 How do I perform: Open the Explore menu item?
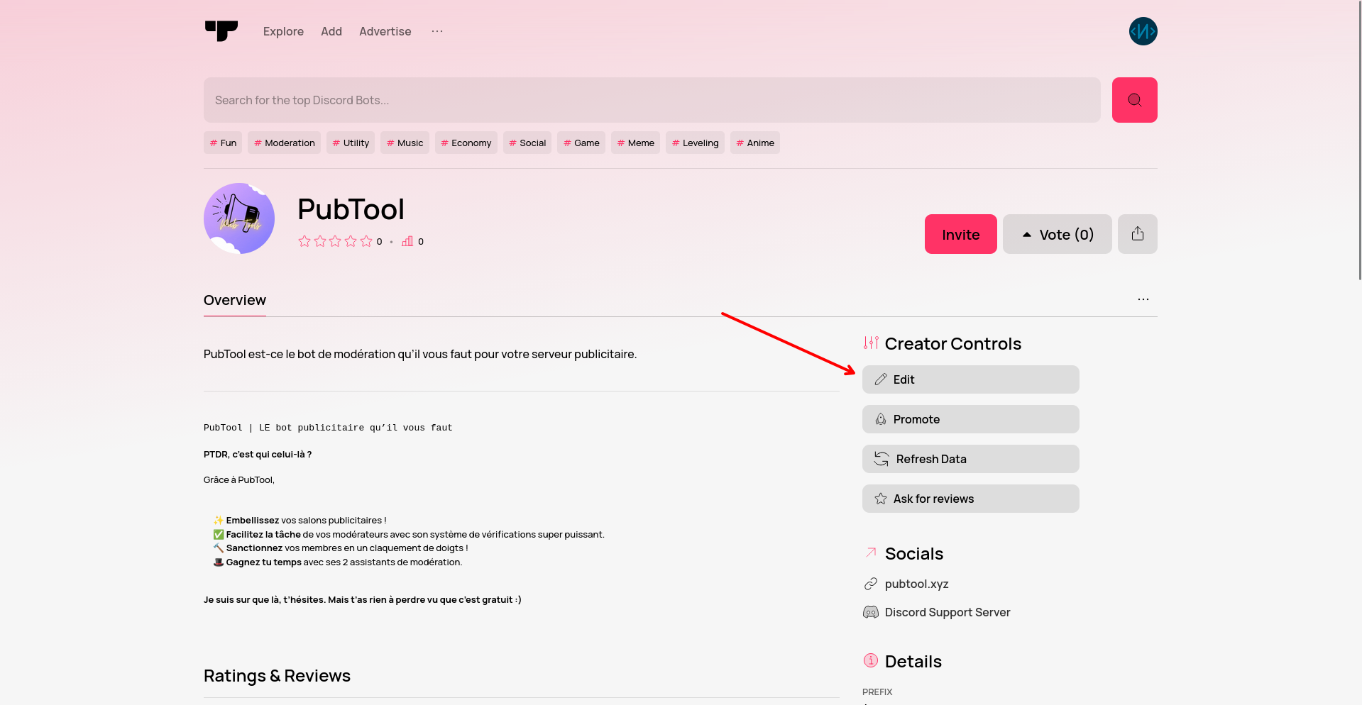tap(283, 31)
